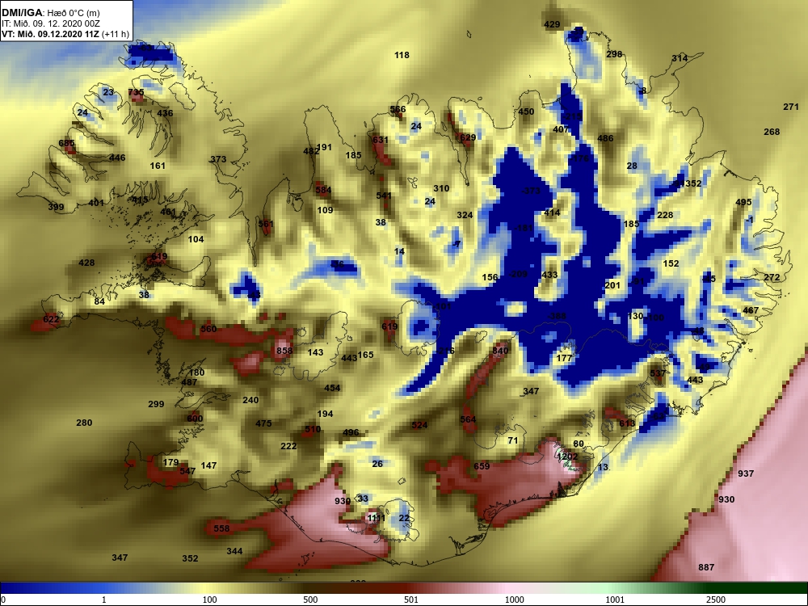The width and height of the screenshot is (808, 606).
Task: Click the map value '1202'
Action: pos(567,457)
